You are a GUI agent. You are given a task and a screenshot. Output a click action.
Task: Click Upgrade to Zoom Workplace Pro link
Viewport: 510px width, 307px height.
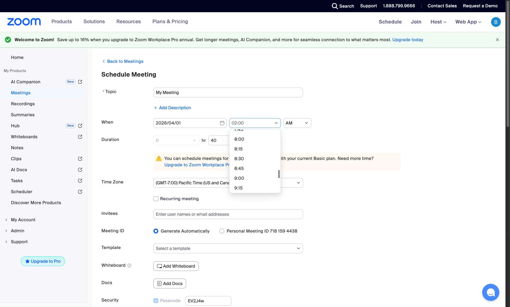point(197,165)
